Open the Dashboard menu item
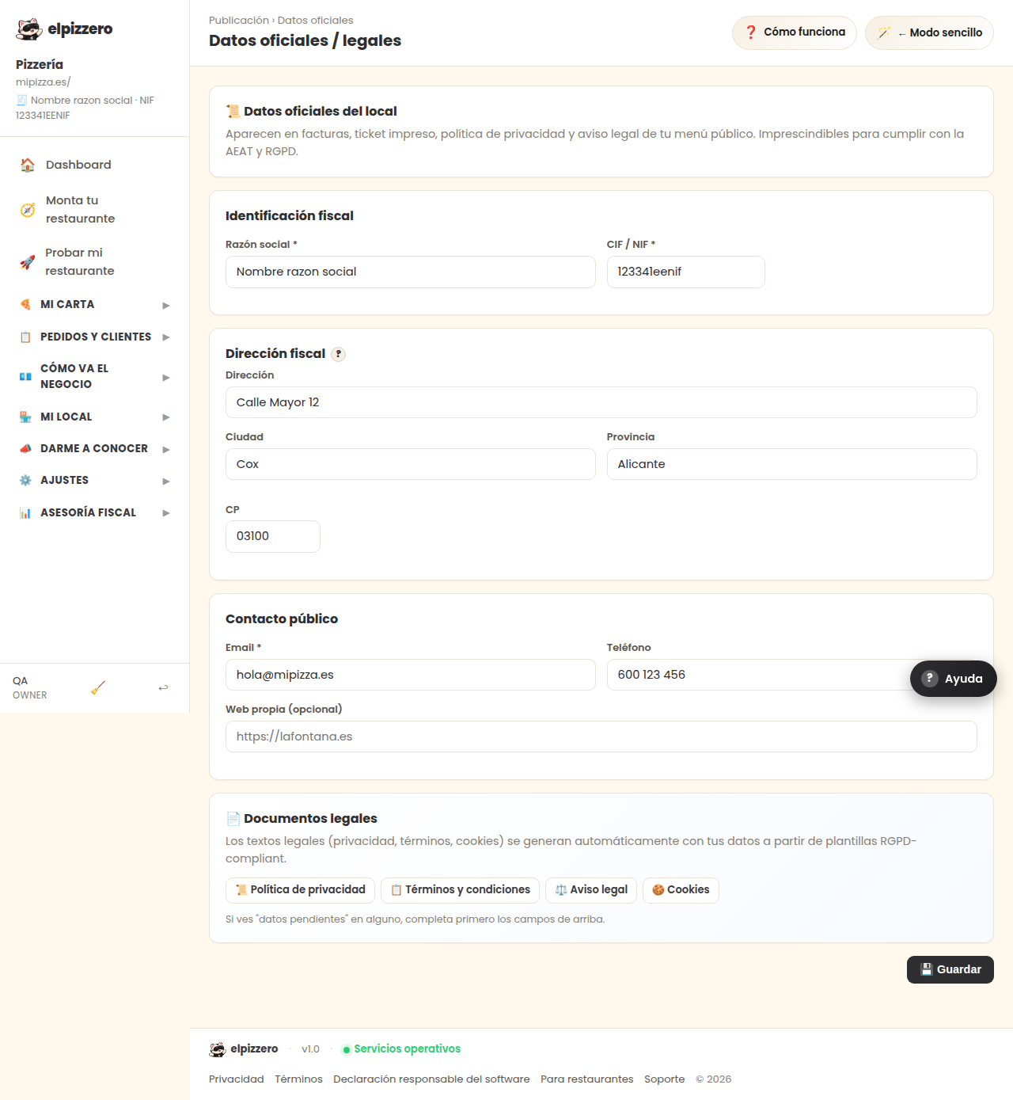 94,165
